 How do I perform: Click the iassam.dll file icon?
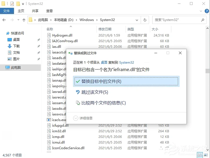pyautogui.click(x=49, y=103)
